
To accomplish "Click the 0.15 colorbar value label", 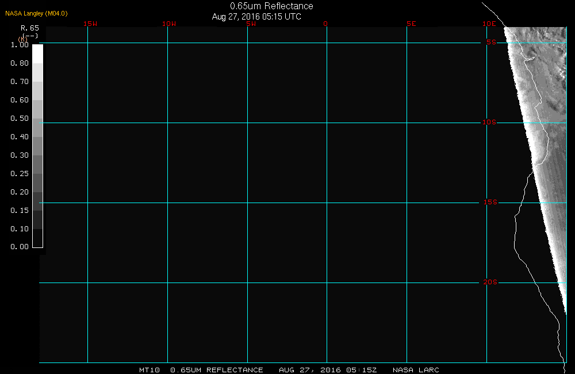I will pos(20,210).
